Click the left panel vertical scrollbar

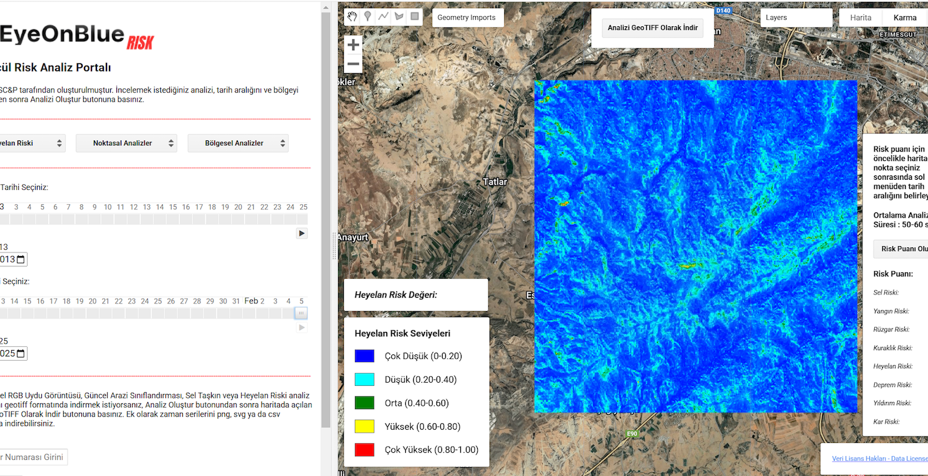click(326, 219)
